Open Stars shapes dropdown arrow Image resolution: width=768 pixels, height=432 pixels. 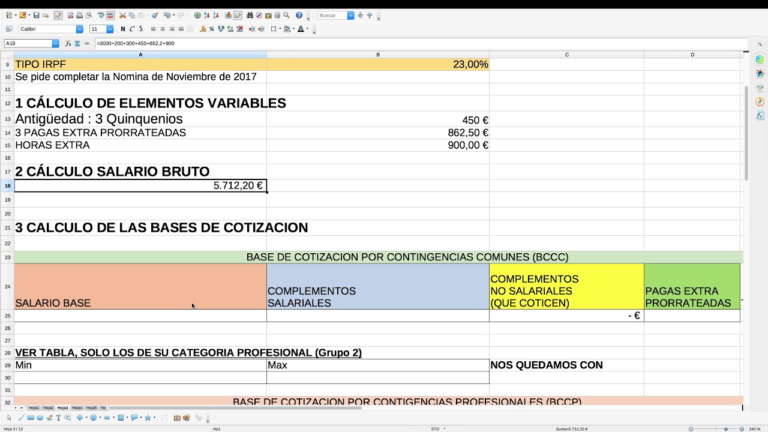[154, 418]
